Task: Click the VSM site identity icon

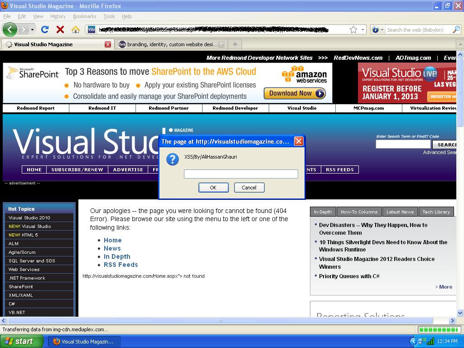Action: pyautogui.click(x=92, y=29)
